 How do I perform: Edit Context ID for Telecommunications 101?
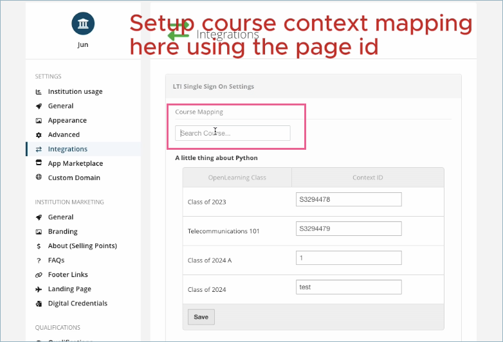[349, 228]
